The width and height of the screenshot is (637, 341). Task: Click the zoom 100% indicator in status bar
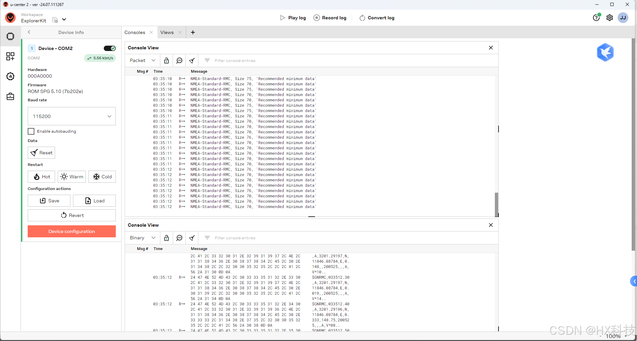[613, 336]
